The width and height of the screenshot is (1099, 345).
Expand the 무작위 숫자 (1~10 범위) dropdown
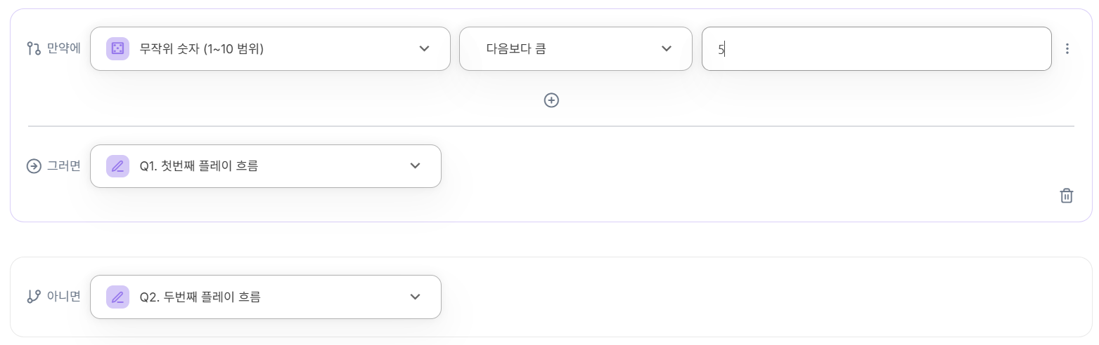(270, 48)
